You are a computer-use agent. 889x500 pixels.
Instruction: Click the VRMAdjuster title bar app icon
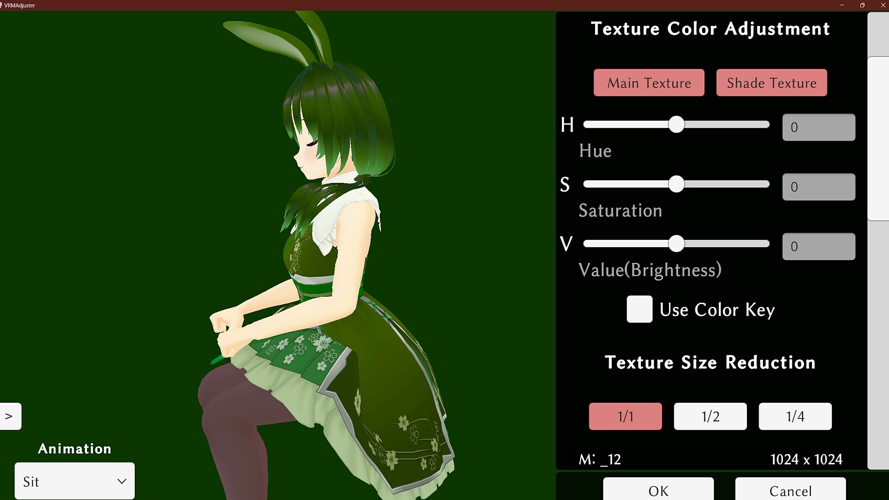tap(1, 5)
